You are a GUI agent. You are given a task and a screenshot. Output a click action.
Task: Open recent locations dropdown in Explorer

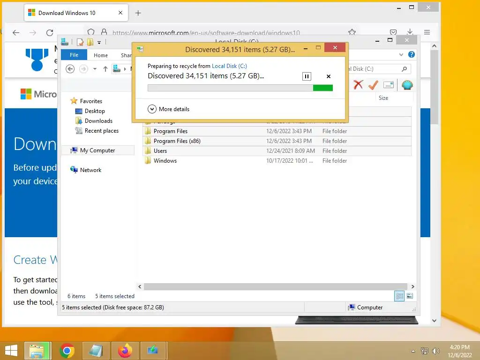point(95,69)
